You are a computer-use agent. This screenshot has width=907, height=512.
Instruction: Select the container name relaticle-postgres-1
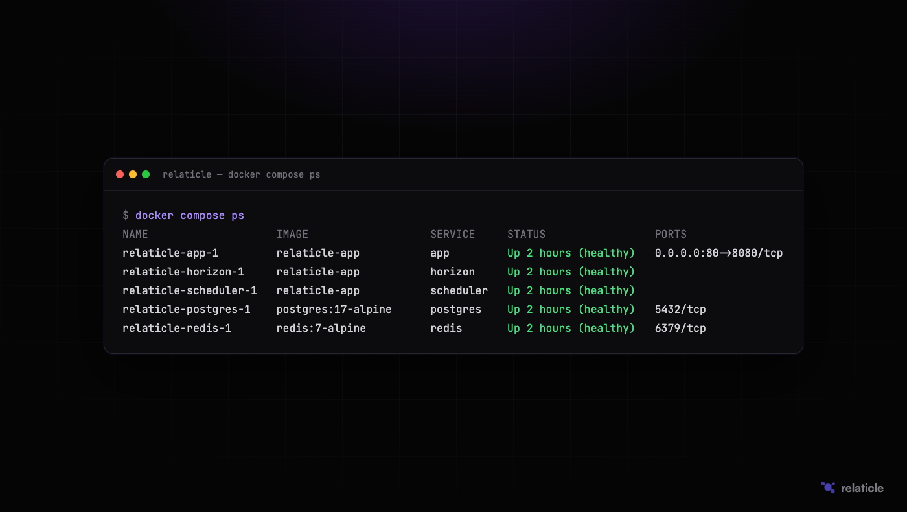click(187, 309)
